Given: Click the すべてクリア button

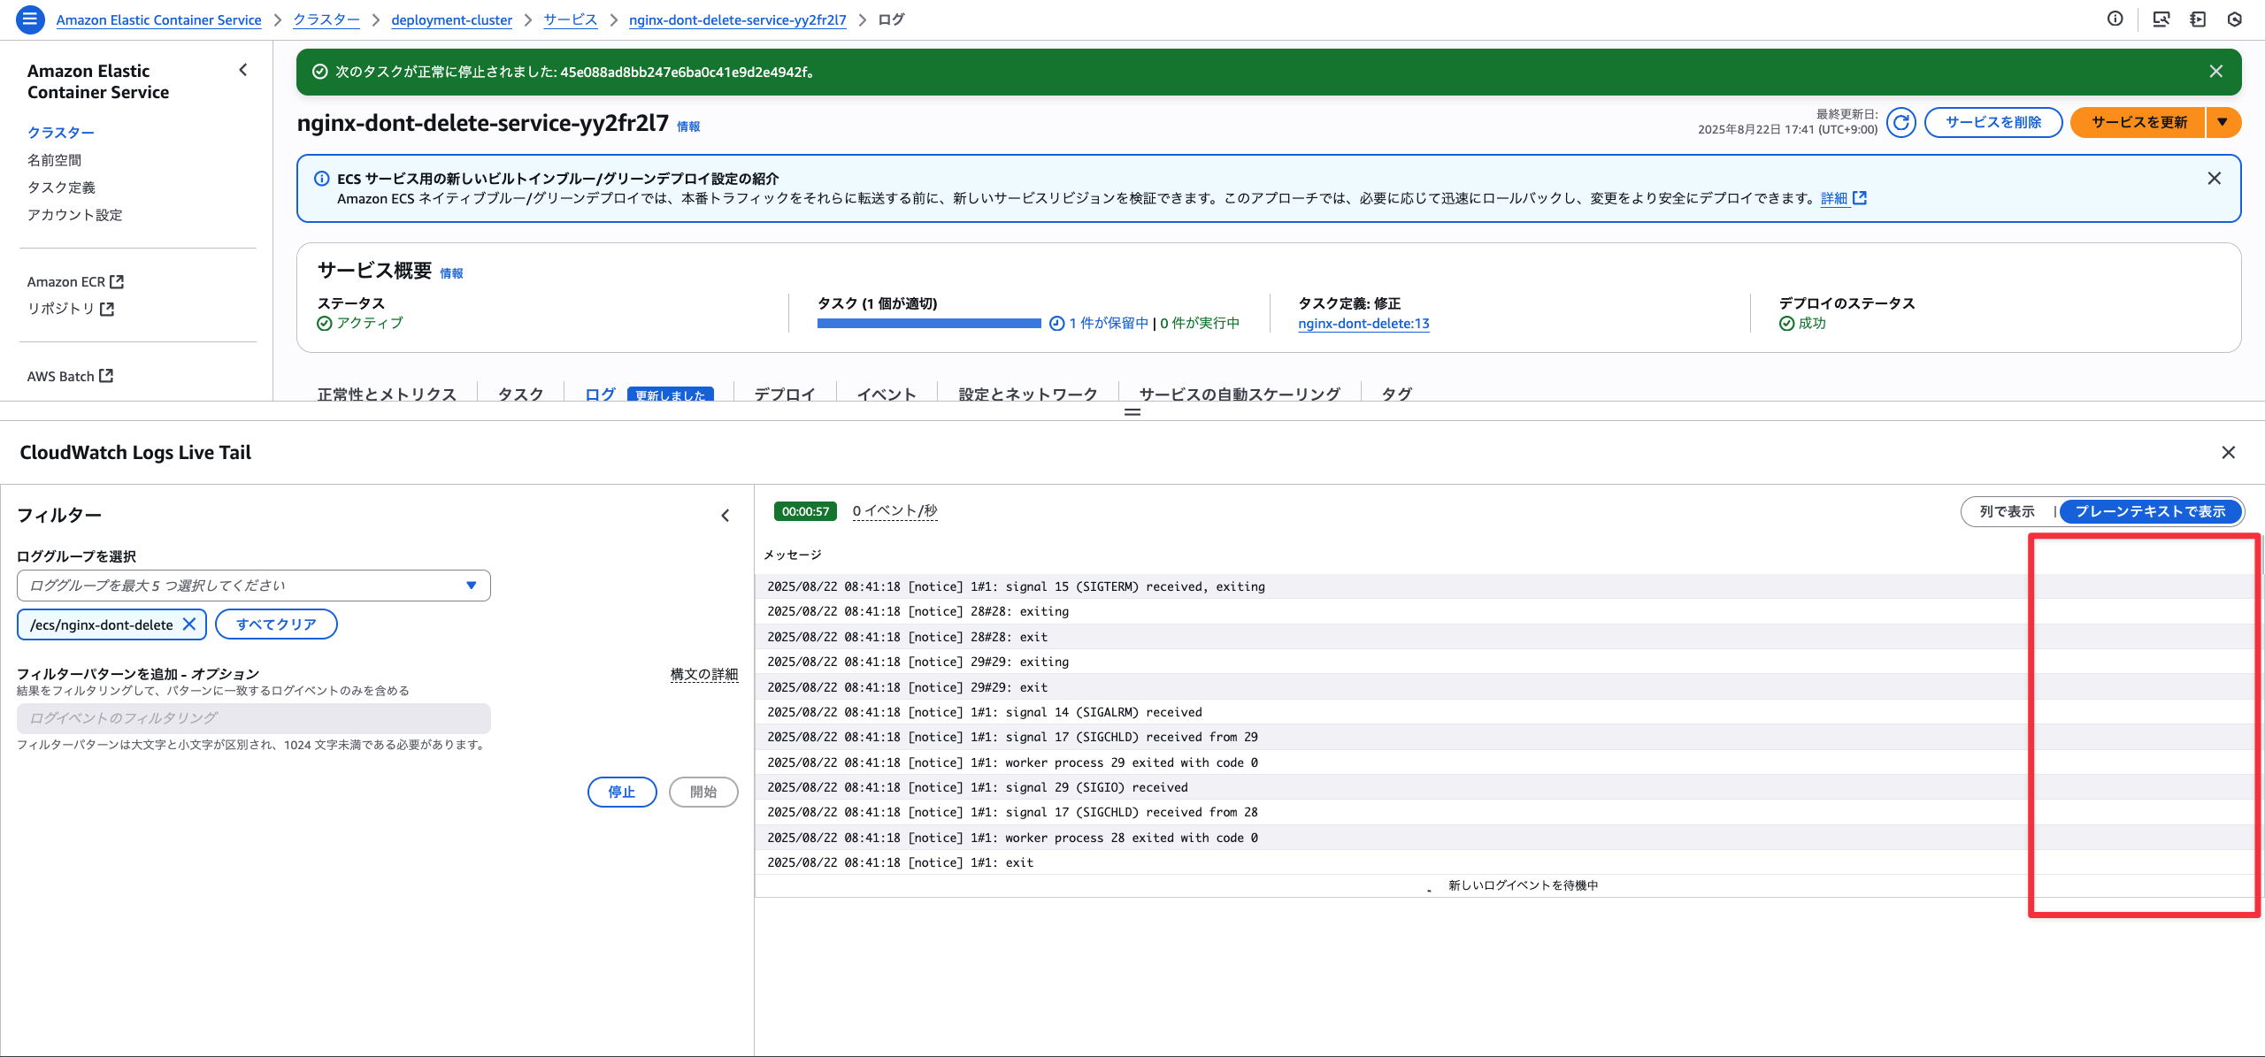Looking at the screenshot, I should pyautogui.click(x=276, y=624).
